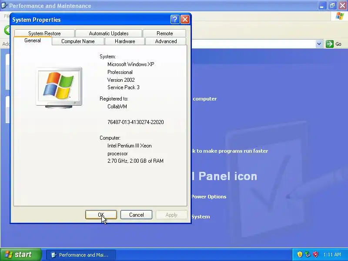Viewport: 348px width, 261px height.
Task: Click the Performance and Maintenance title bar icon
Action: point(4,5)
